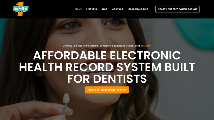Open the Home menu item
Image resolution: width=214 pixels, height=120 pixels.
78,9
